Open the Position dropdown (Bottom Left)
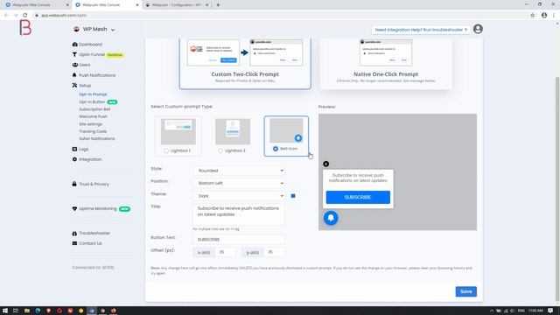 tap(239, 183)
